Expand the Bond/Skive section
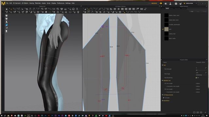Screen dimensions: 209x117 [x=163, y=101]
